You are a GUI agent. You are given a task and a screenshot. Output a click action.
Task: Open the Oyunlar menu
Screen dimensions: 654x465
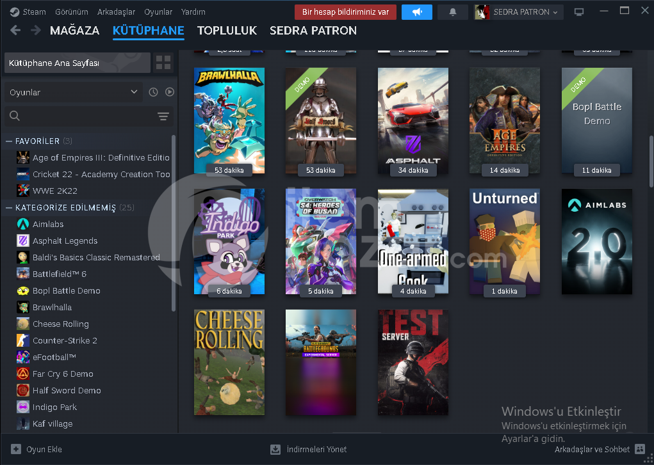pyautogui.click(x=158, y=12)
